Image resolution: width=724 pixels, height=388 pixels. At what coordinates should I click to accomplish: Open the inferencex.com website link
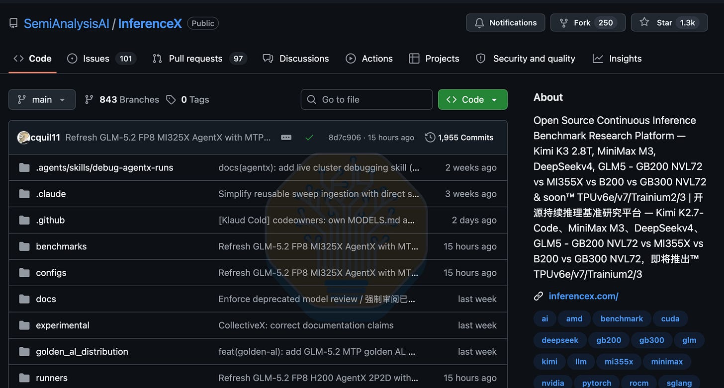pyautogui.click(x=583, y=296)
